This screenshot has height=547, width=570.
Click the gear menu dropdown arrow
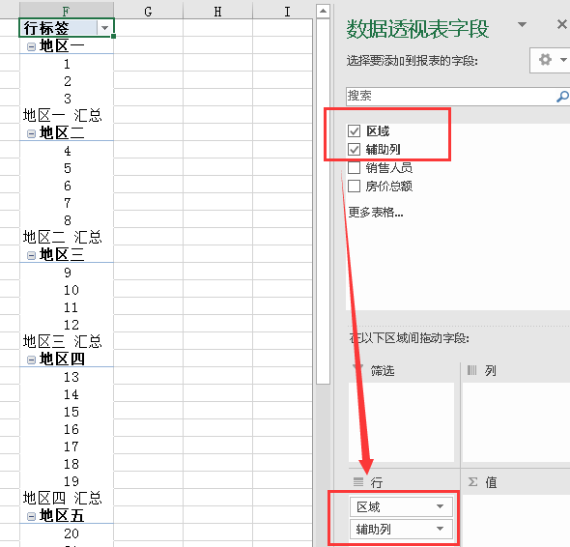point(563,60)
